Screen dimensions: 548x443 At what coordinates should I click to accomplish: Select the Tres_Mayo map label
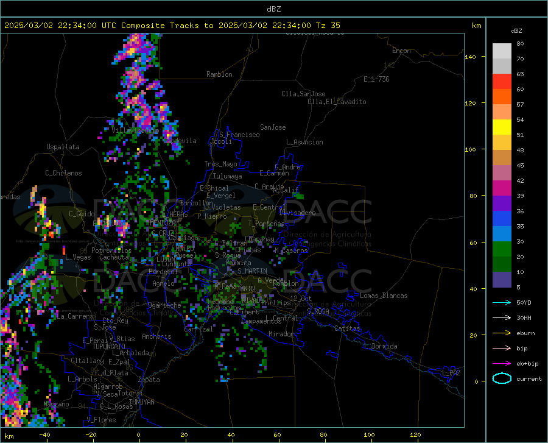click(x=220, y=164)
